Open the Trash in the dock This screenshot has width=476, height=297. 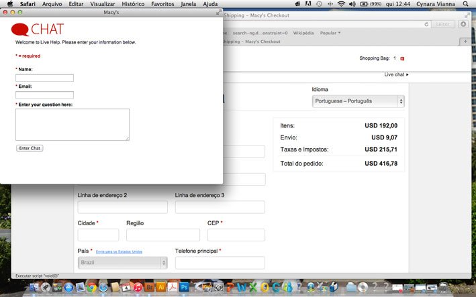444,287
